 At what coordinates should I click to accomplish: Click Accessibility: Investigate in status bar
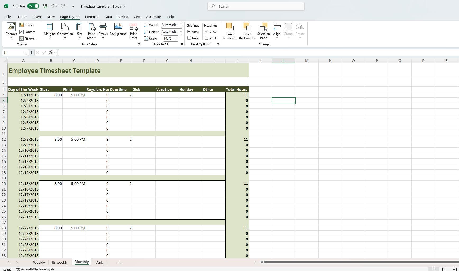click(35, 269)
